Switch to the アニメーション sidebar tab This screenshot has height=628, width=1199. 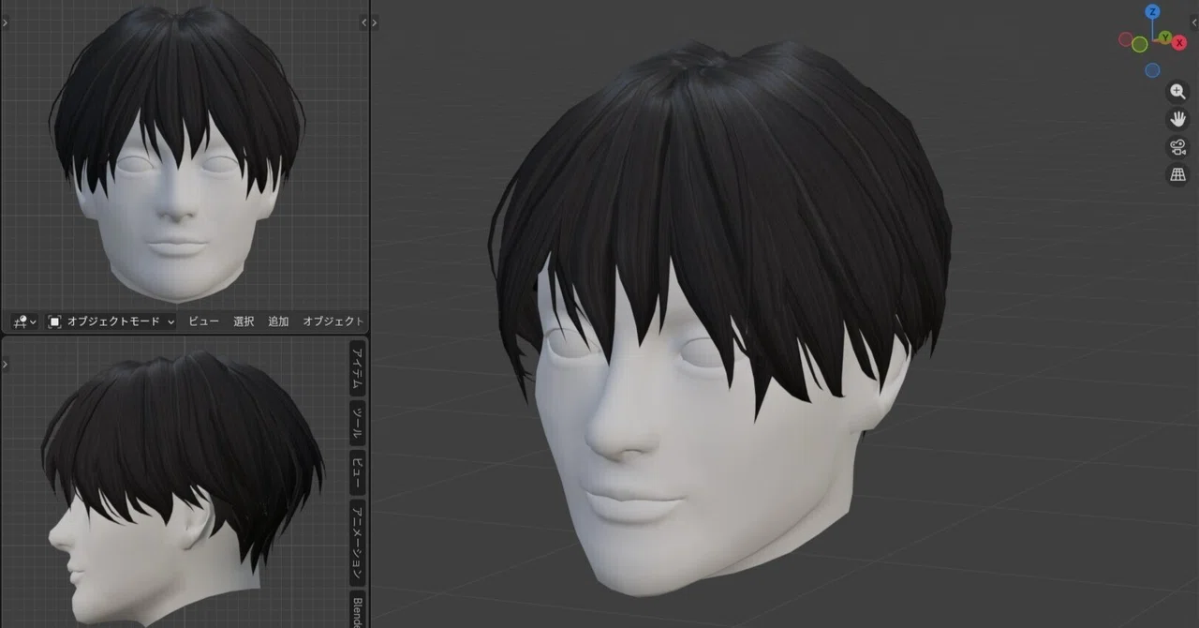[x=357, y=544]
